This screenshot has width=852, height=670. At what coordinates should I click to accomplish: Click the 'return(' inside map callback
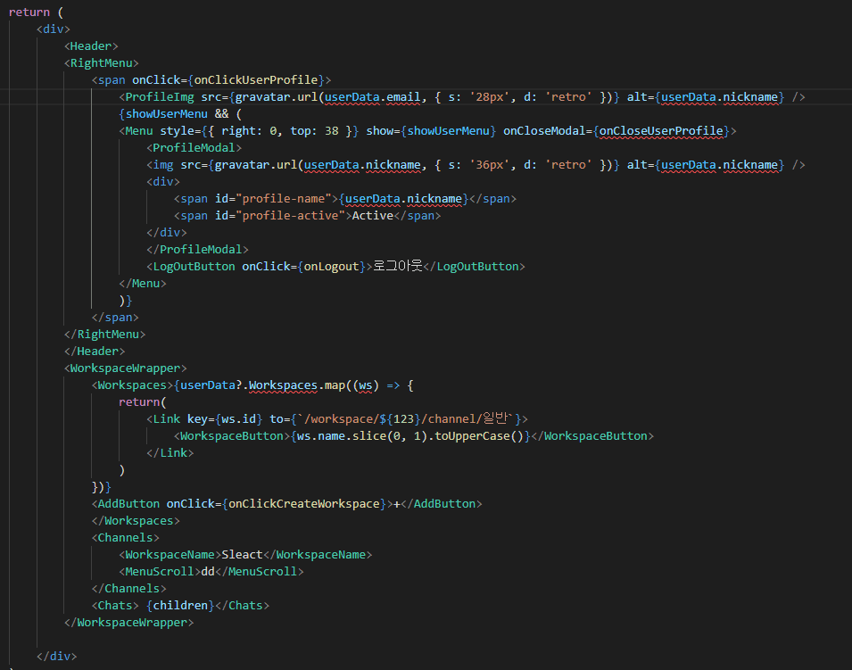(143, 402)
